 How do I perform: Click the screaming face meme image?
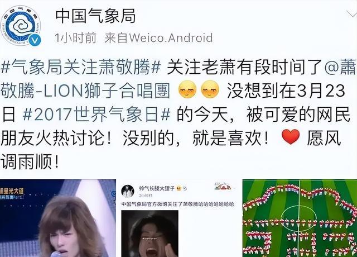point(150,234)
